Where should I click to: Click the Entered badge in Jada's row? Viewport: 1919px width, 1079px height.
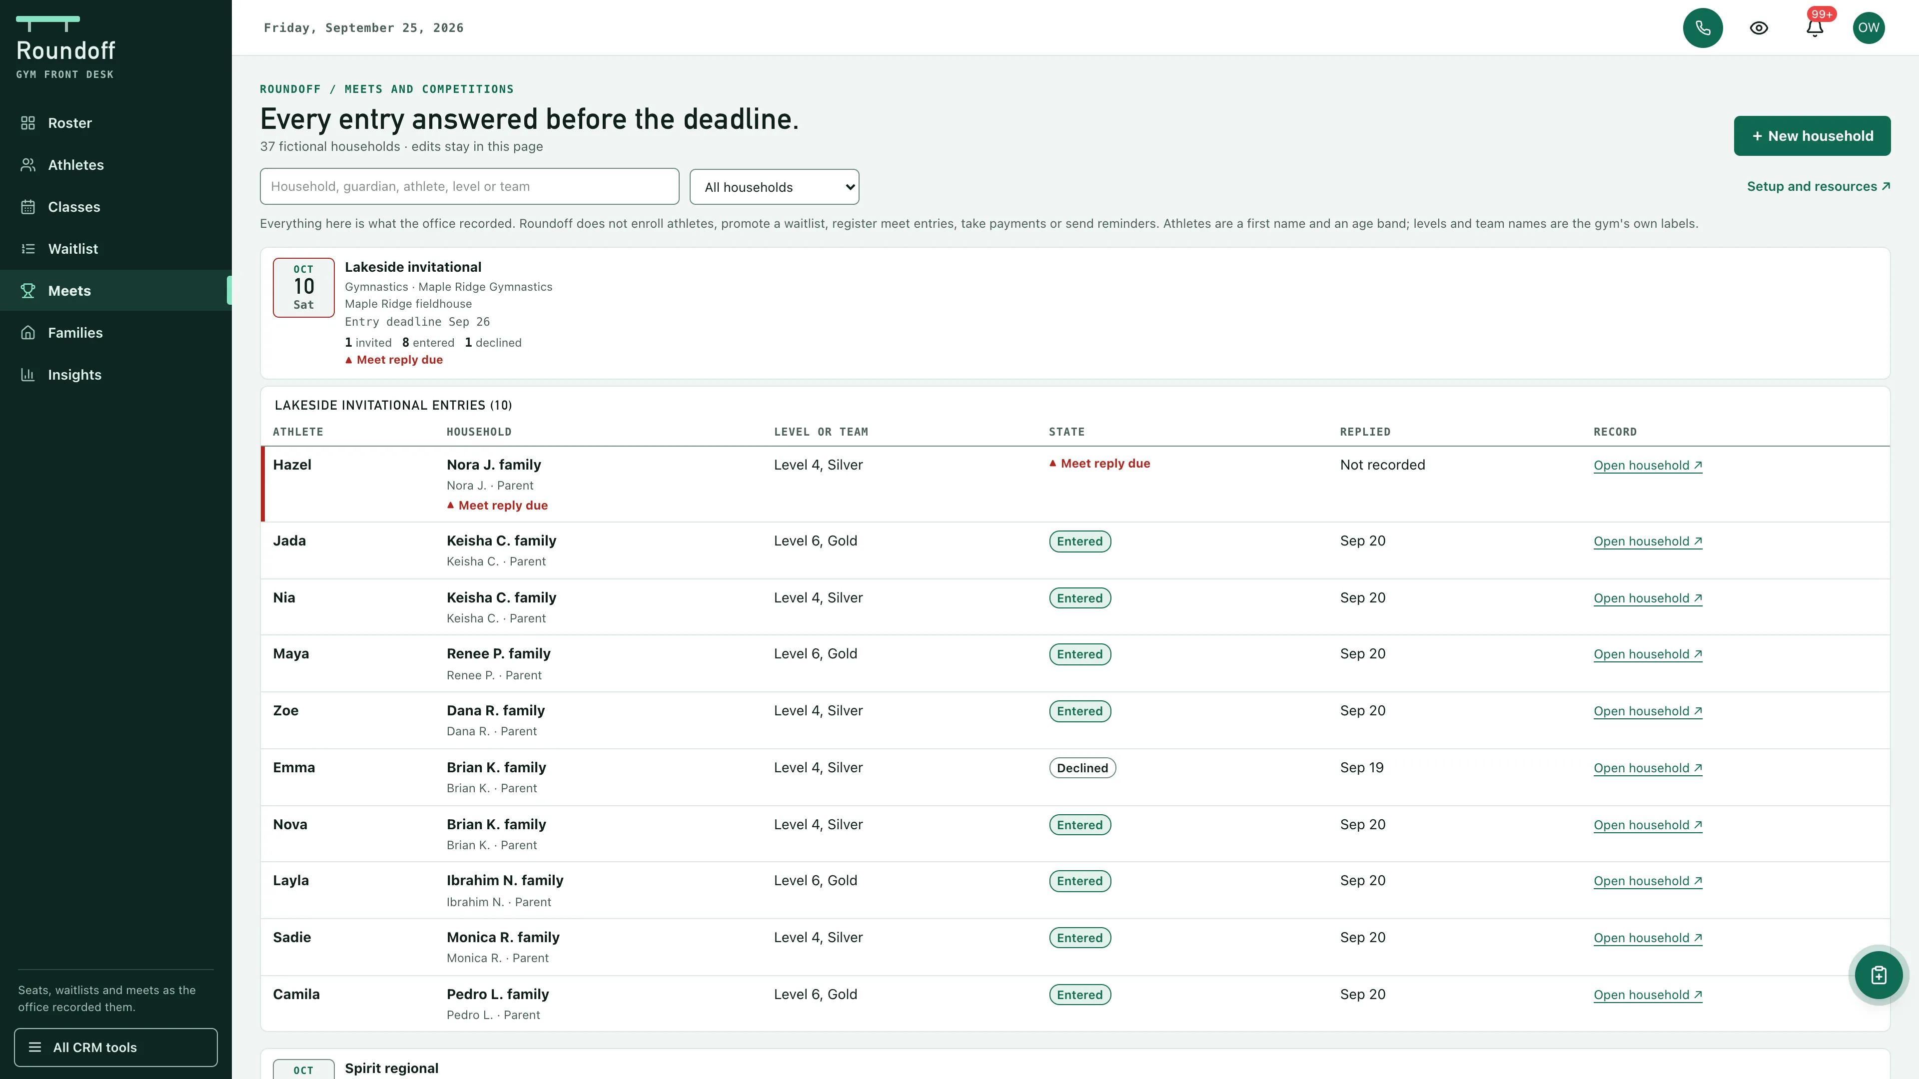coord(1079,541)
